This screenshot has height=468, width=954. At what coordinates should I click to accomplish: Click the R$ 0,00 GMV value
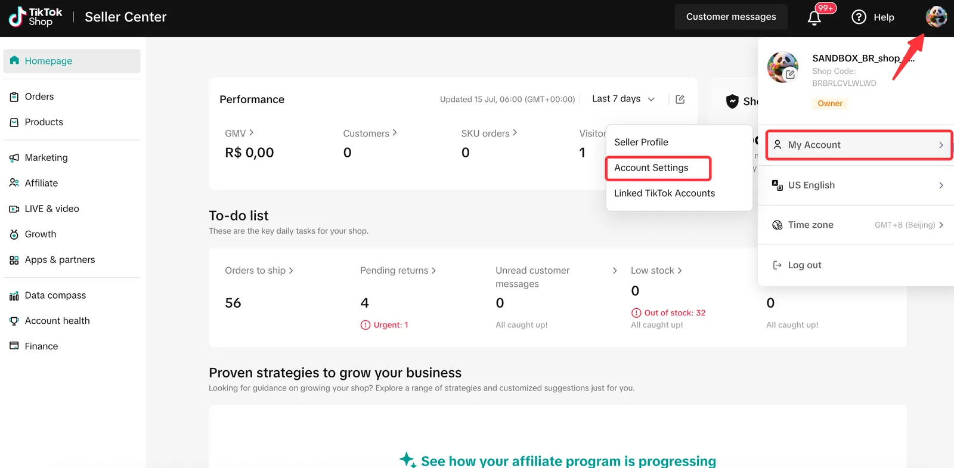[249, 153]
